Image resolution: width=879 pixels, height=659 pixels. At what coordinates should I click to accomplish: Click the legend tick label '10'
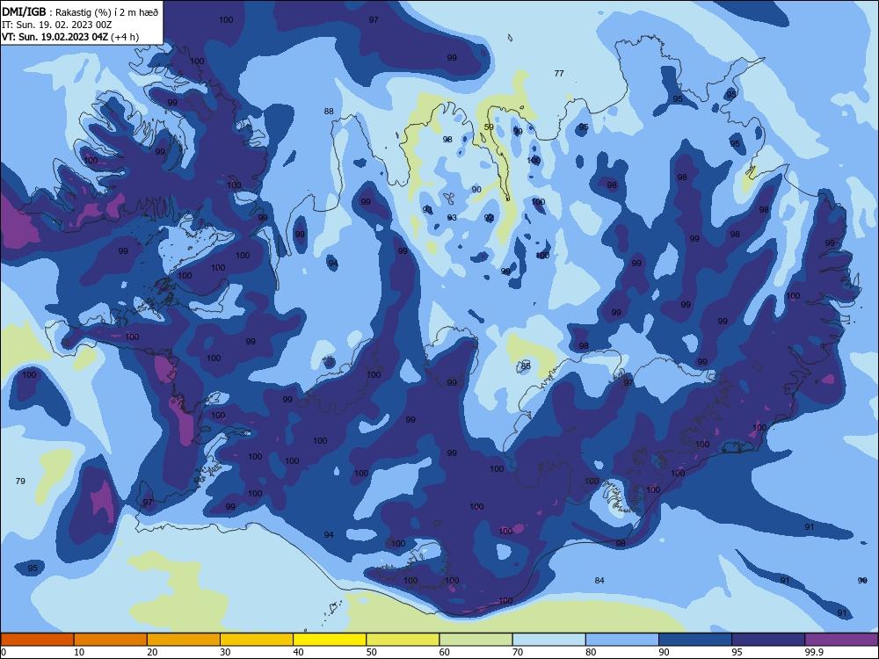tap(79, 652)
